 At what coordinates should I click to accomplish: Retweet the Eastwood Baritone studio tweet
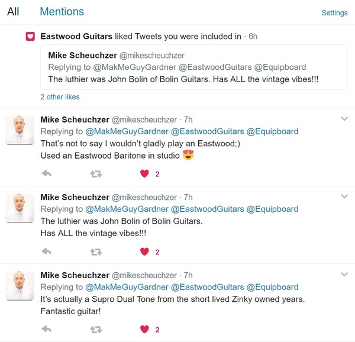tap(96, 174)
